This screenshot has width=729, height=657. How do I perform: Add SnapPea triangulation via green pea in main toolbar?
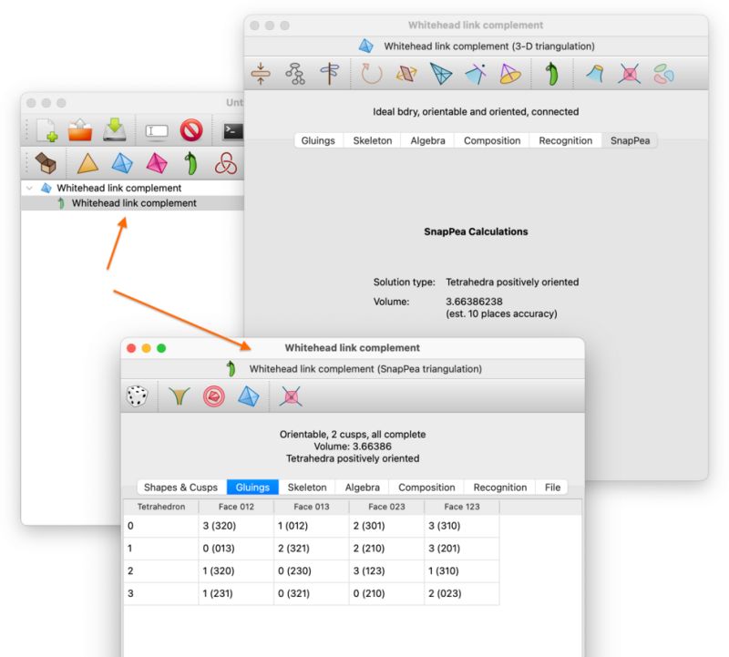coord(190,163)
